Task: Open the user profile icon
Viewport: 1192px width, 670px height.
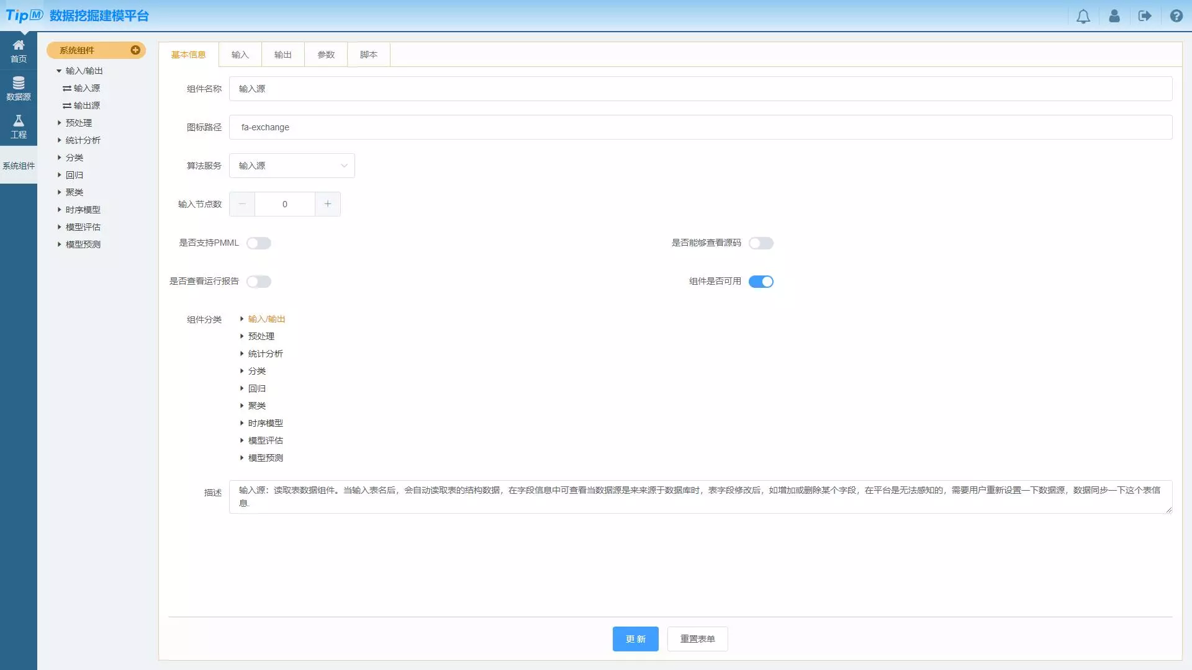Action: (1114, 16)
